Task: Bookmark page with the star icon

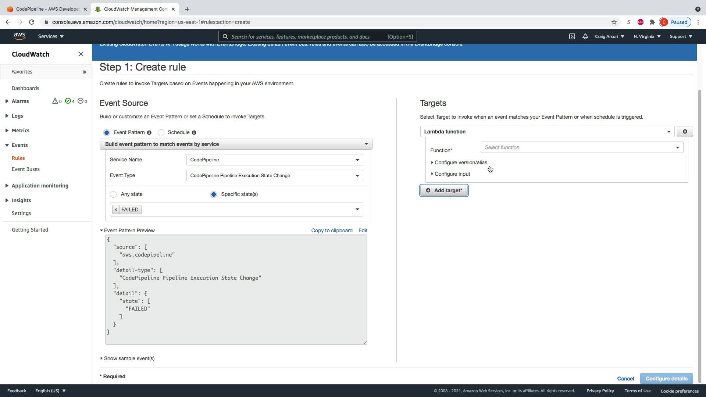Action: 614,22
